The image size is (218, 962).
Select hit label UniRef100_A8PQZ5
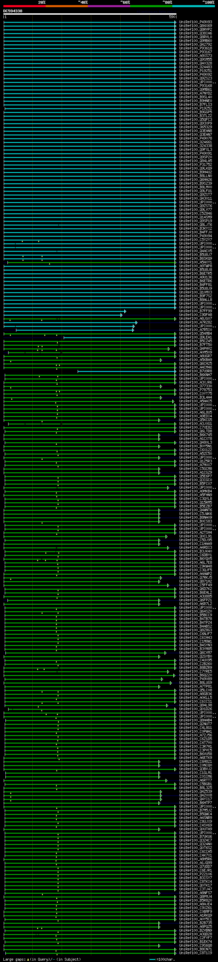(196, 927)
